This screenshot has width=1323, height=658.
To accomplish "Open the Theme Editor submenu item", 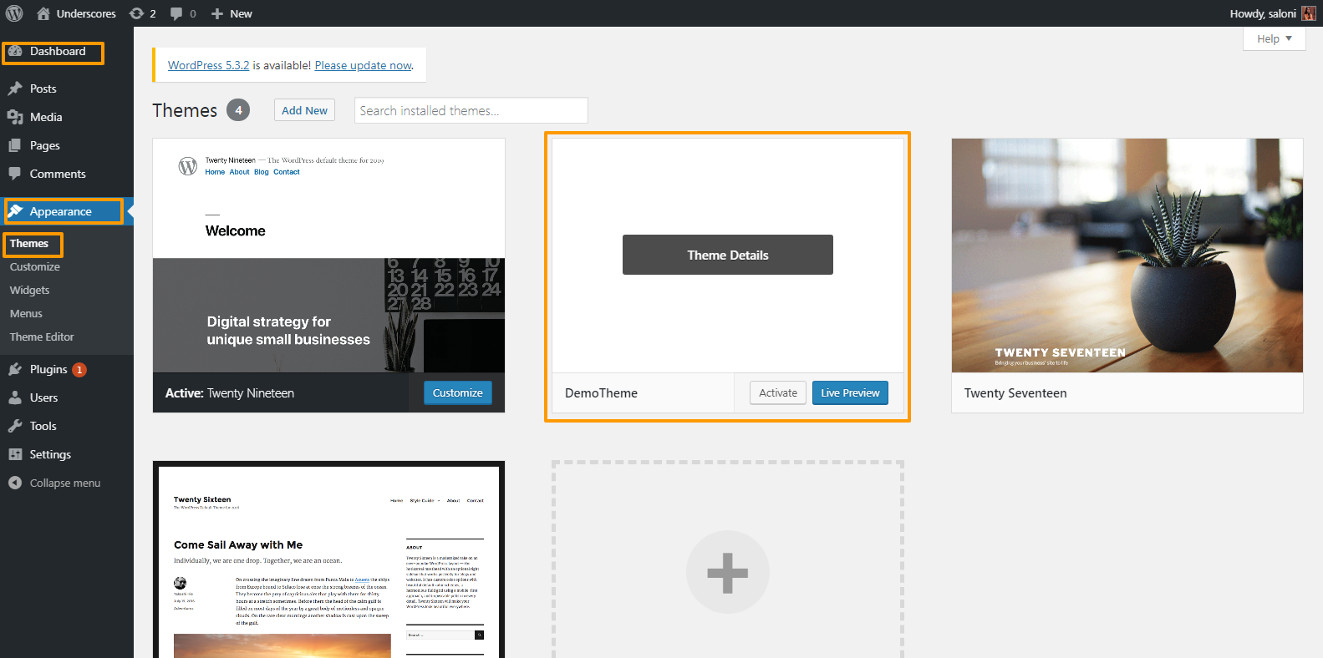I will [x=42, y=337].
